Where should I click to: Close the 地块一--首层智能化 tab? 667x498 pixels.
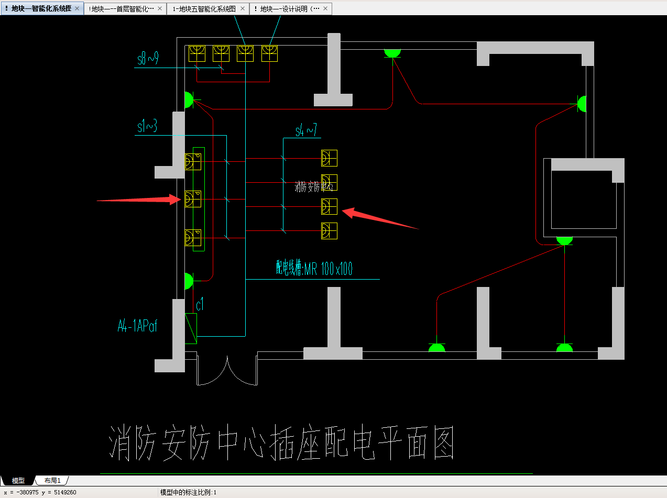click(160, 8)
